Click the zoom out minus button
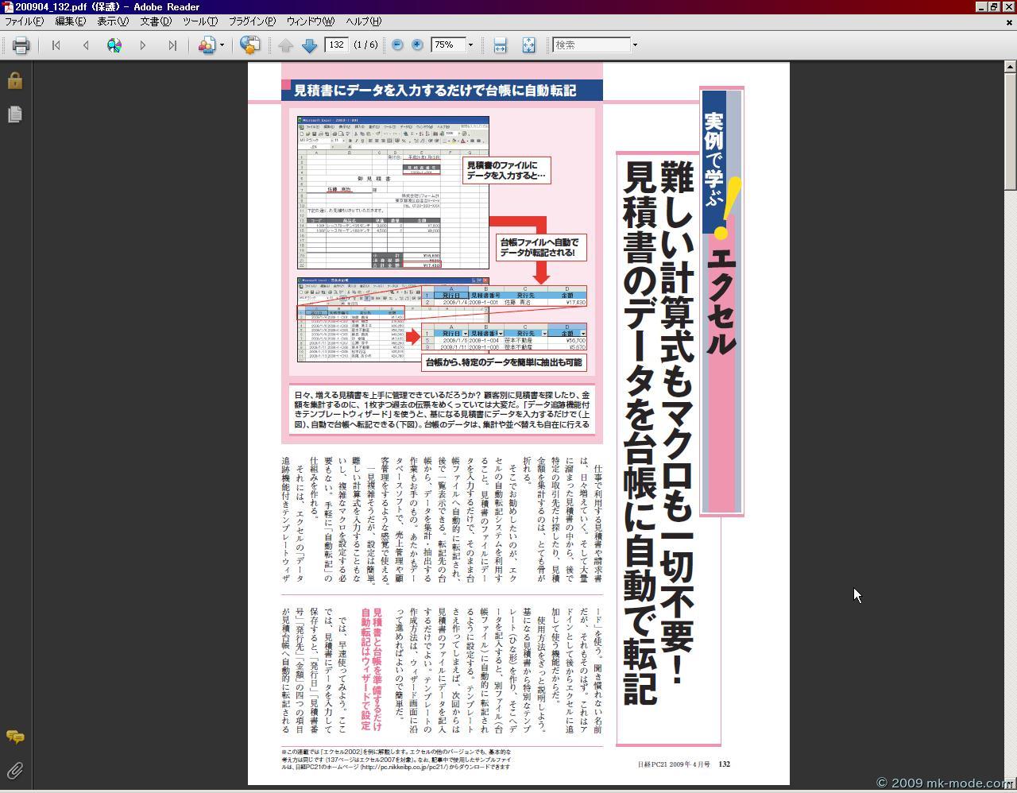The height and width of the screenshot is (793, 1017). 397,45
